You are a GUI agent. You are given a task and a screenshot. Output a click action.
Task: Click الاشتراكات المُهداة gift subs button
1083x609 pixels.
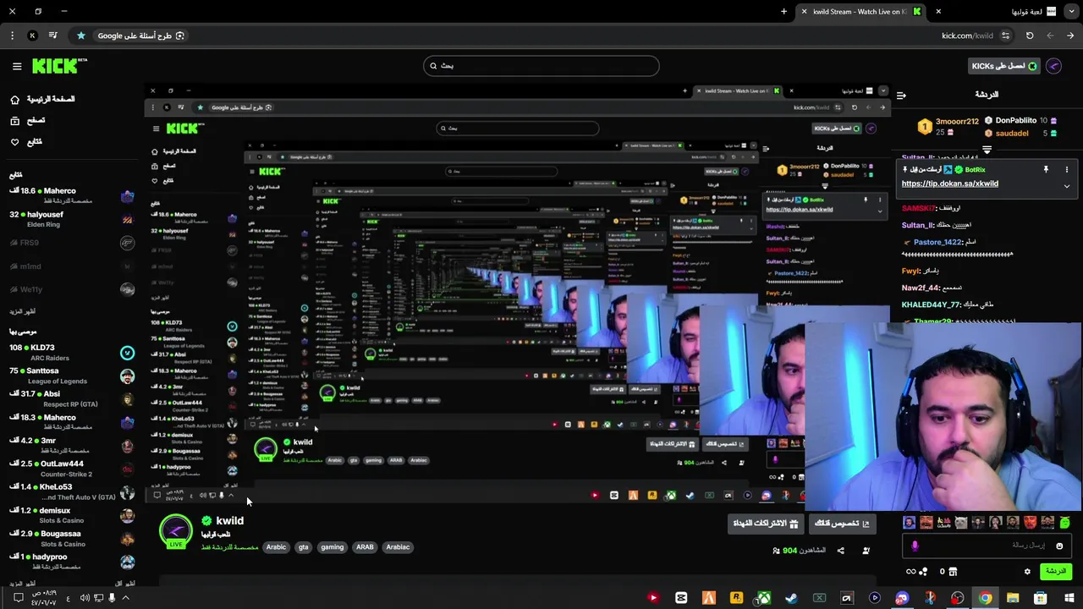766,524
